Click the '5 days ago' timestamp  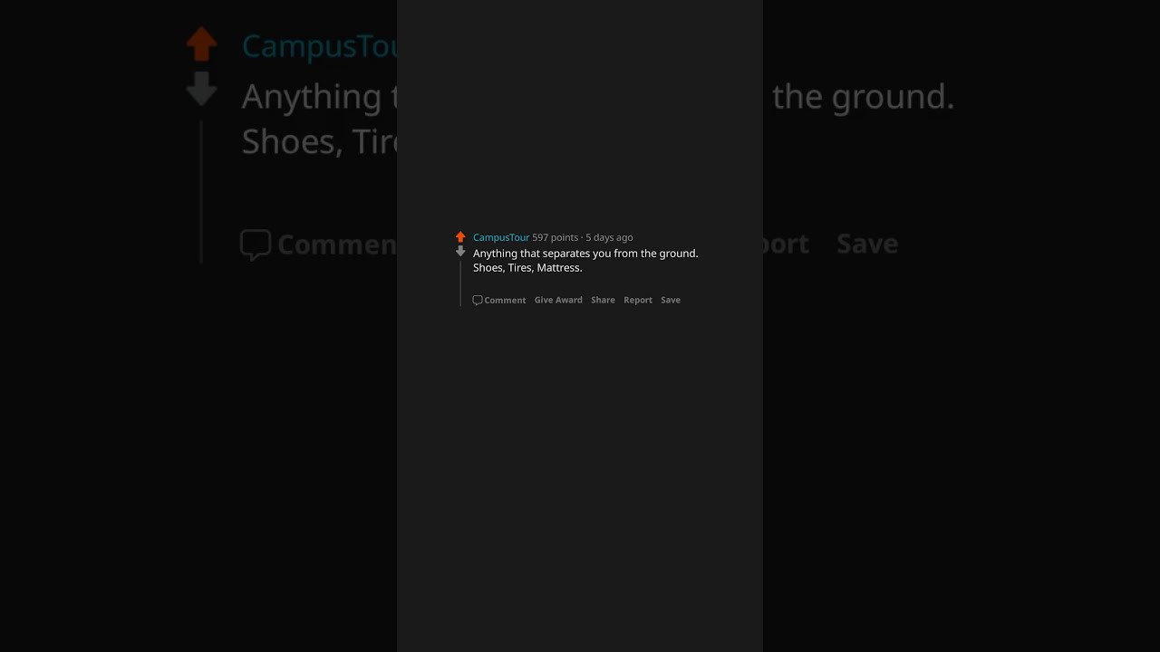(609, 237)
